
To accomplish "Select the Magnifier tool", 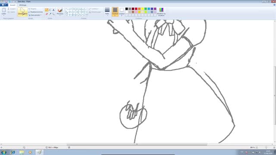I will click(53, 14).
